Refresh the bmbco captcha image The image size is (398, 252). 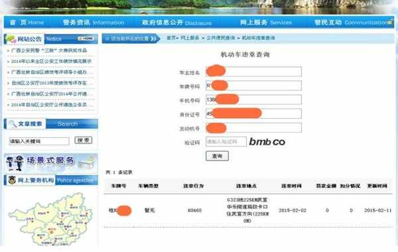pos(267,142)
